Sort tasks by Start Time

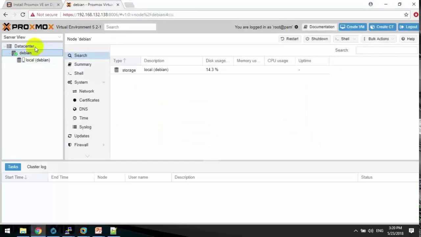pos(25,177)
